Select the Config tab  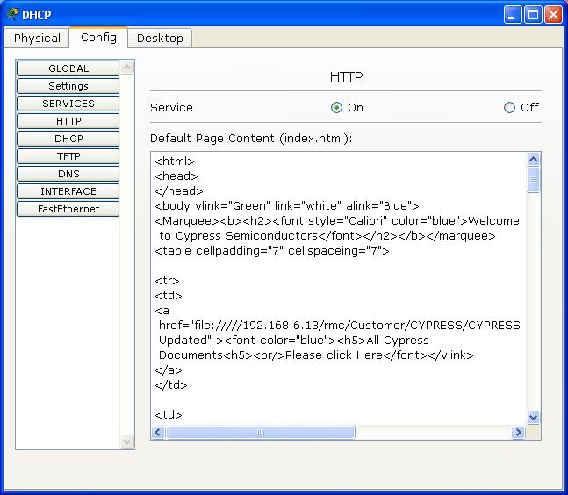coord(98,37)
